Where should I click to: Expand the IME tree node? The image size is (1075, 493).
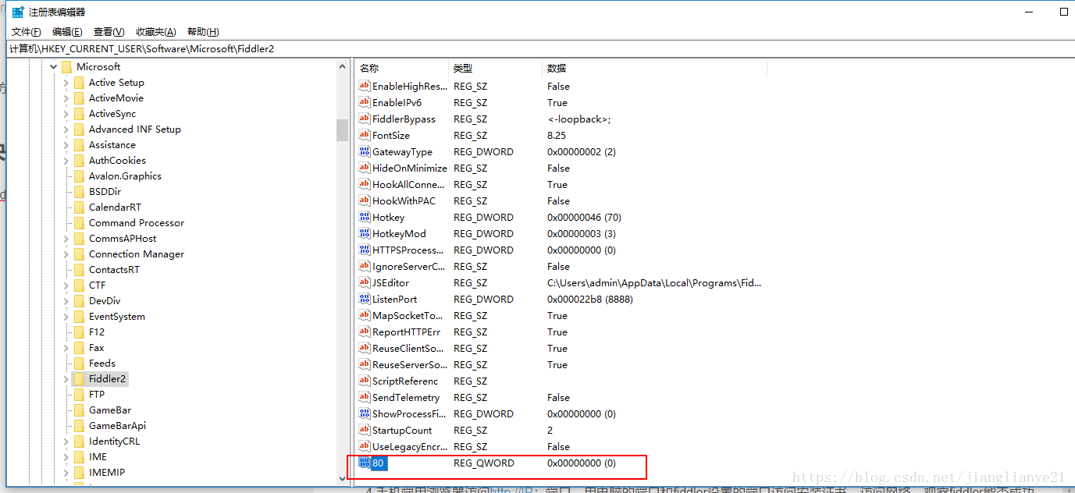click(x=66, y=456)
